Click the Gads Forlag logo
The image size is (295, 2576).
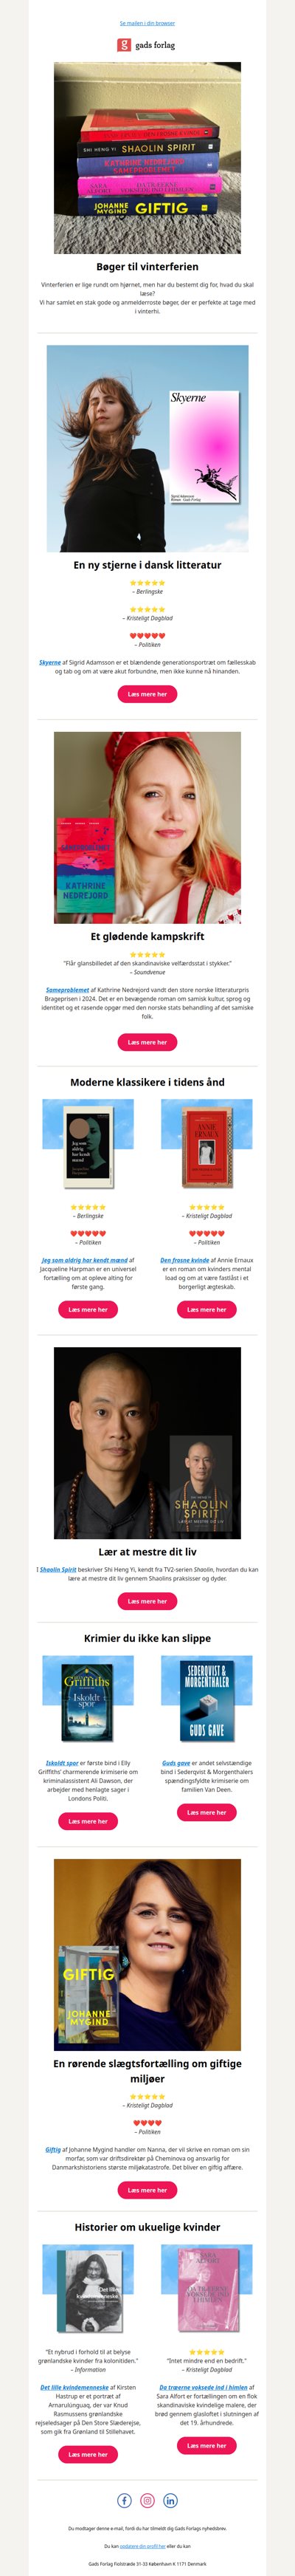coord(147,45)
